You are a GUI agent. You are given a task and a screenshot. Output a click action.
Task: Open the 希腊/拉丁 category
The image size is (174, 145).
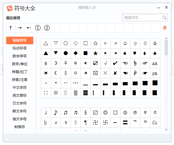(20, 72)
